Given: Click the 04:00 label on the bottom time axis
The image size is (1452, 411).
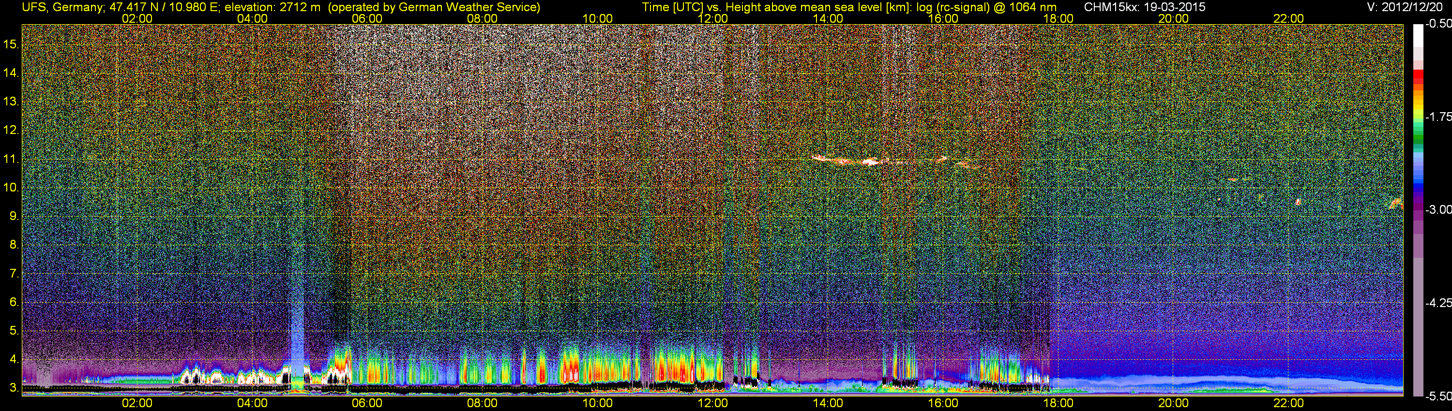Looking at the screenshot, I should (x=252, y=403).
